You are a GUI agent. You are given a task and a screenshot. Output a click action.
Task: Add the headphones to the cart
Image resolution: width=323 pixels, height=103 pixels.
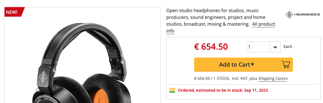(243, 65)
